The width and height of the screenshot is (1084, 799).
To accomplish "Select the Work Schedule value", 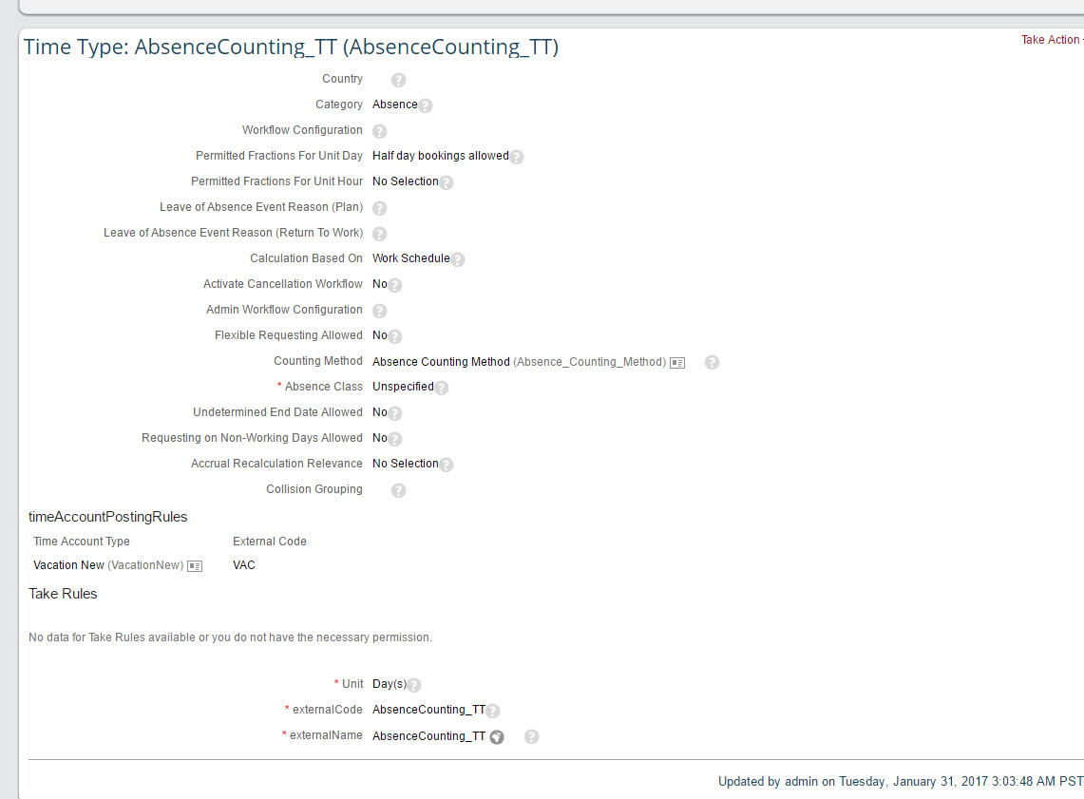I will pos(410,257).
